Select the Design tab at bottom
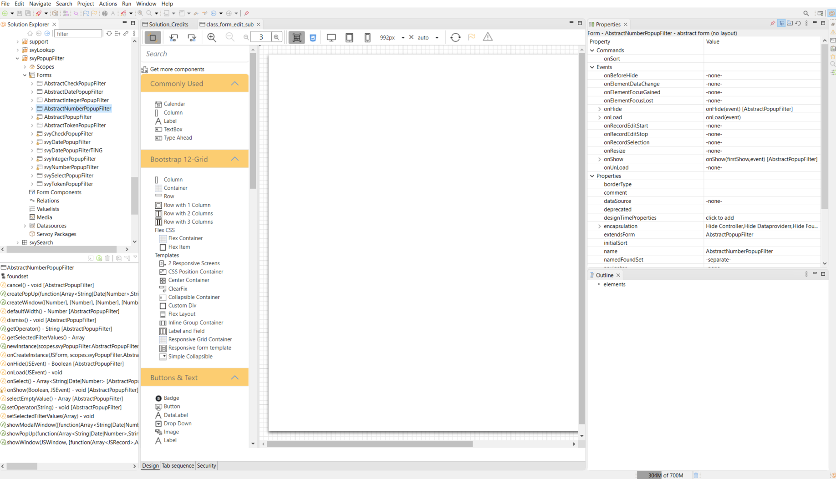Viewport: 836px width, 479px height. point(150,465)
